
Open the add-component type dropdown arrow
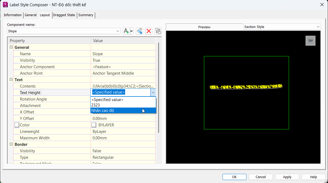pos(132,31)
